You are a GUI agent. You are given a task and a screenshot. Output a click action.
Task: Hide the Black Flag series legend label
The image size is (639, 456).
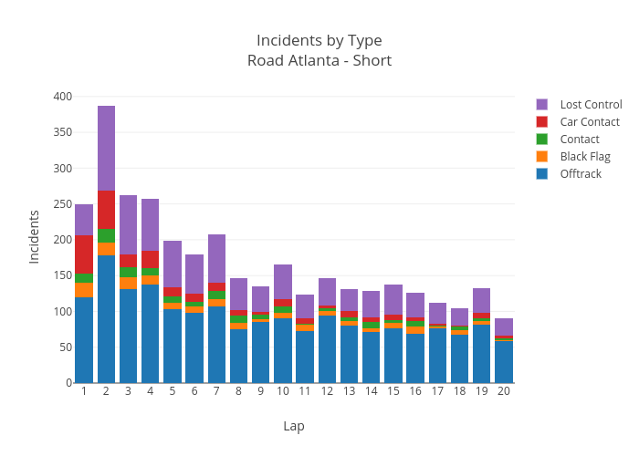pos(585,157)
